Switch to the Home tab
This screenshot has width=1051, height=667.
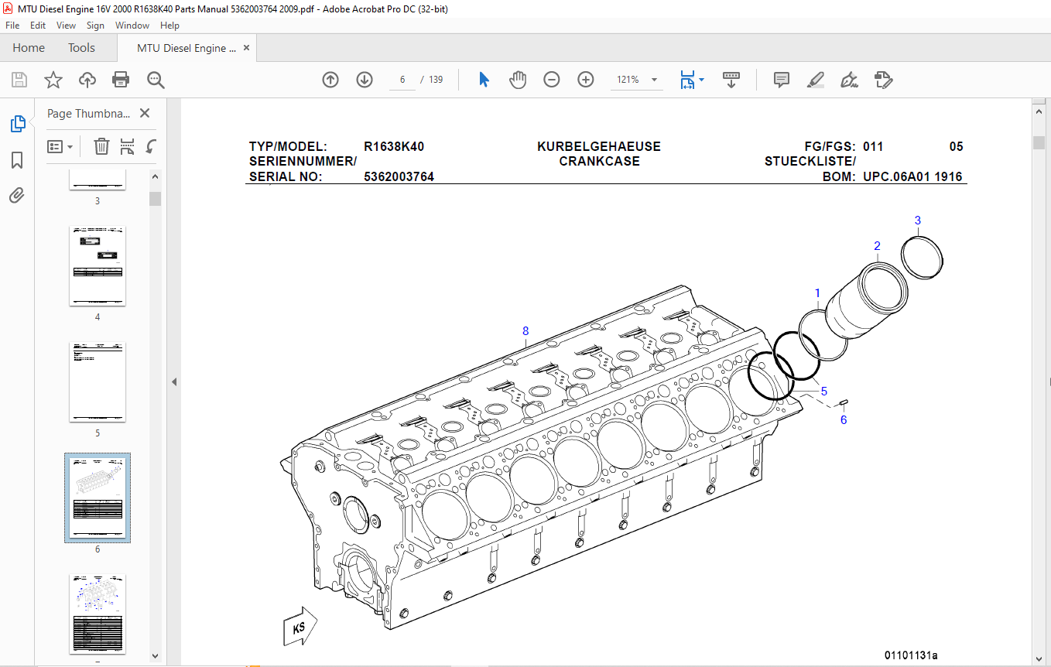point(29,48)
